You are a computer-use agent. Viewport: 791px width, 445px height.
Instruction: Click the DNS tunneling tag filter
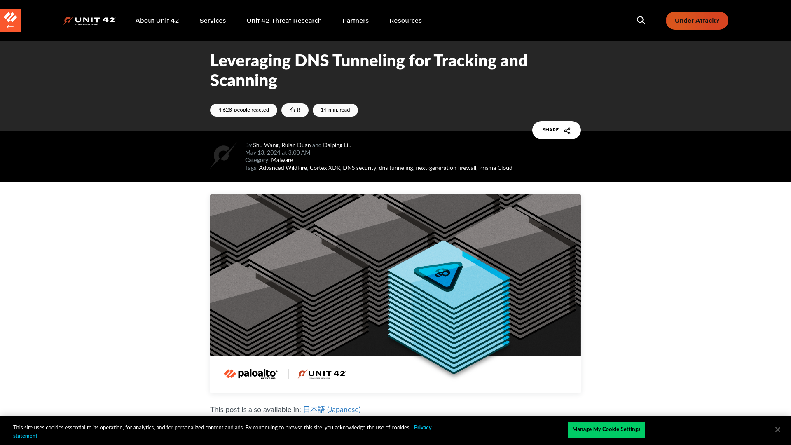395,168
